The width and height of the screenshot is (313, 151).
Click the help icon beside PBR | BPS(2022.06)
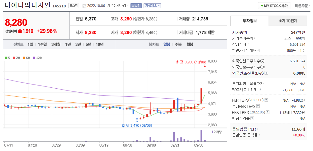point(268,112)
